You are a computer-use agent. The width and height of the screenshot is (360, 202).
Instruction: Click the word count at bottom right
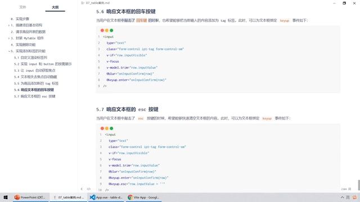[346, 189]
